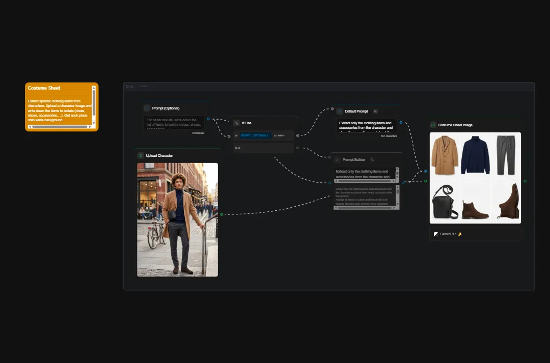Open the PROMPT (OPTIONAL) variable selector pill
This screenshot has height=363, width=550.
click(x=256, y=135)
